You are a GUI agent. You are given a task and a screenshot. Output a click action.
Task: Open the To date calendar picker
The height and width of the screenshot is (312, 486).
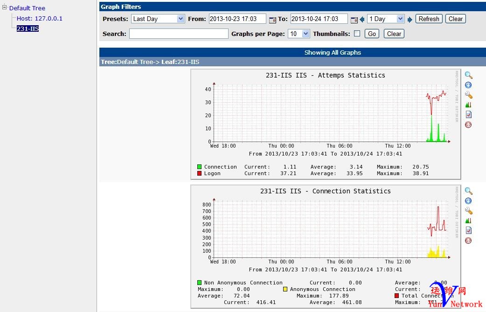coord(354,20)
